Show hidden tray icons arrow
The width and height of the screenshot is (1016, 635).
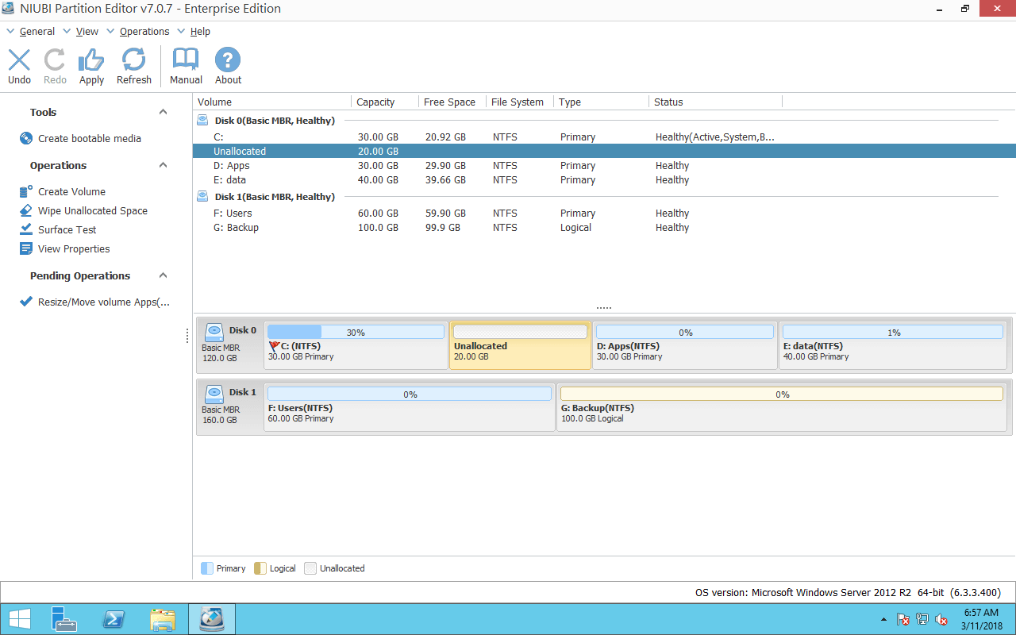(883, 619)
